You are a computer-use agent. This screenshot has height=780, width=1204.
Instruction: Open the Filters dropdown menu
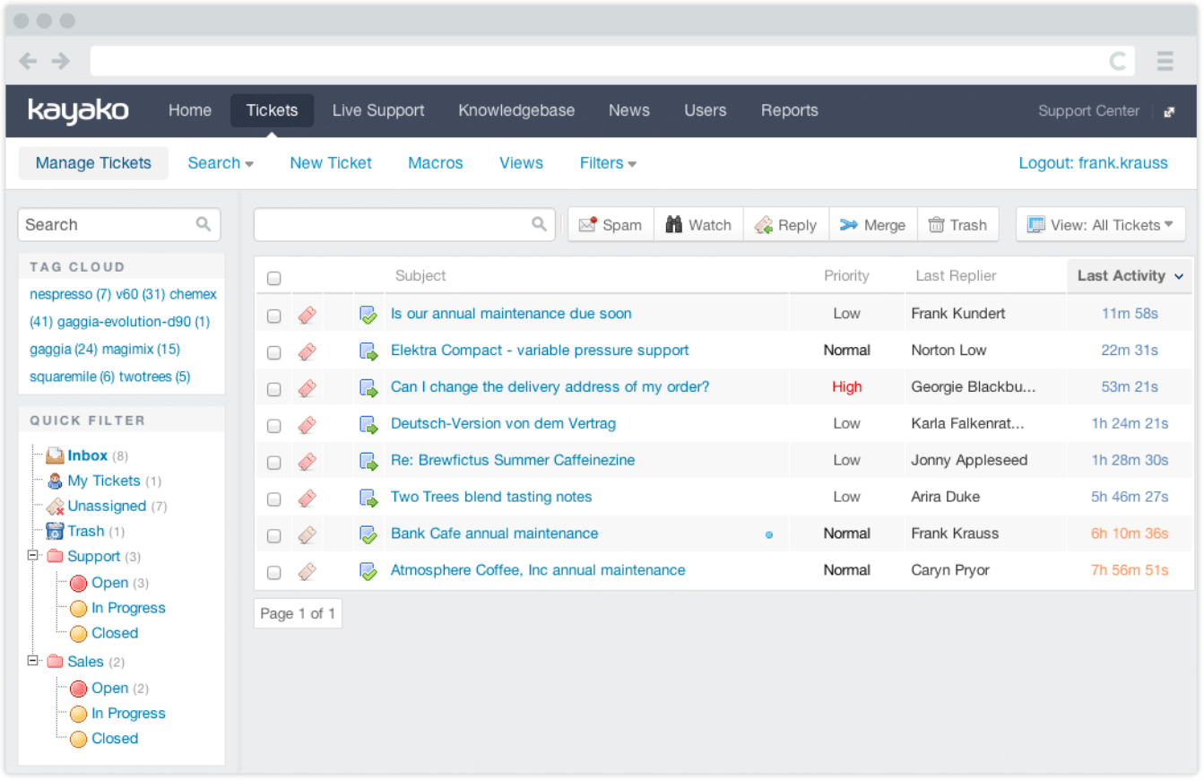click(607, 162)
